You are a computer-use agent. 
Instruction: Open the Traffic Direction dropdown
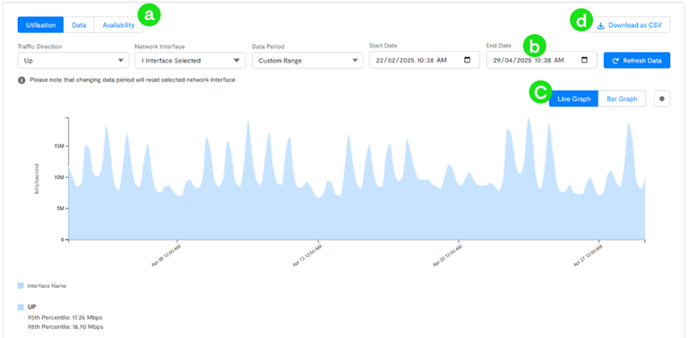(x=73, y=61)
